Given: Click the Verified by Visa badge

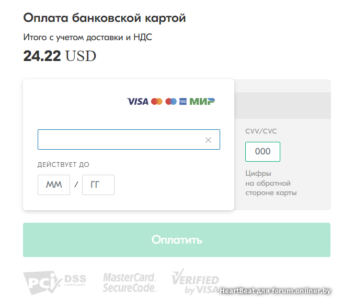Looking at the screenshot, I should coord(195,282).
